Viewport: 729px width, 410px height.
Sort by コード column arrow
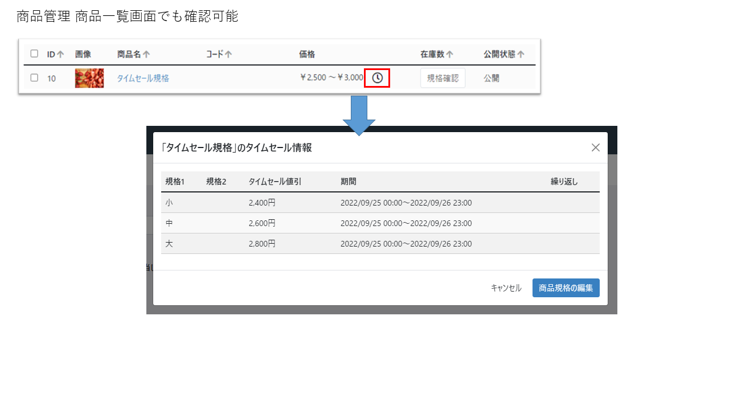click(228, 55)
